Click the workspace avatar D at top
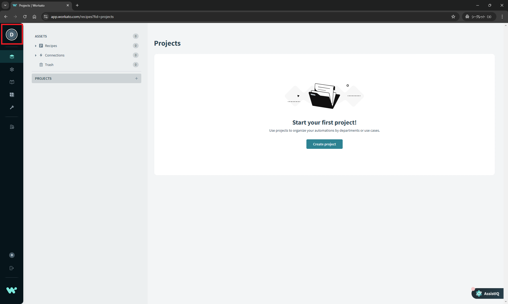Screen dimensions: 508x304 (12, 35)
